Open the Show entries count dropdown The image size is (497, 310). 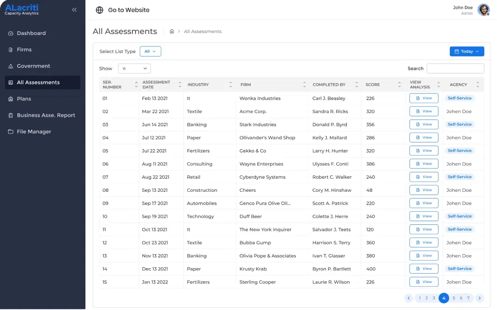coord(134,68)
